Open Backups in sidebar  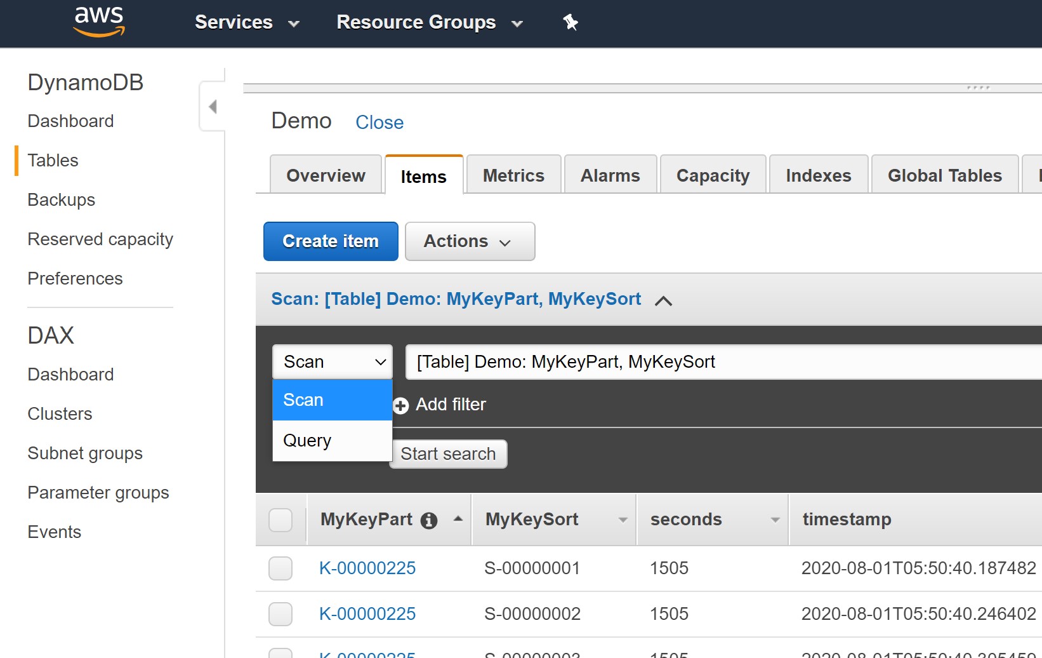(x=61, y=200)
